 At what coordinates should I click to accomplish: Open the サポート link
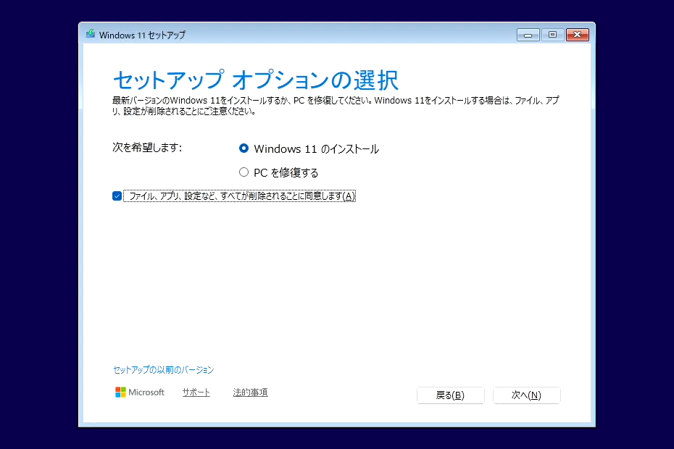tap(196, 392)
